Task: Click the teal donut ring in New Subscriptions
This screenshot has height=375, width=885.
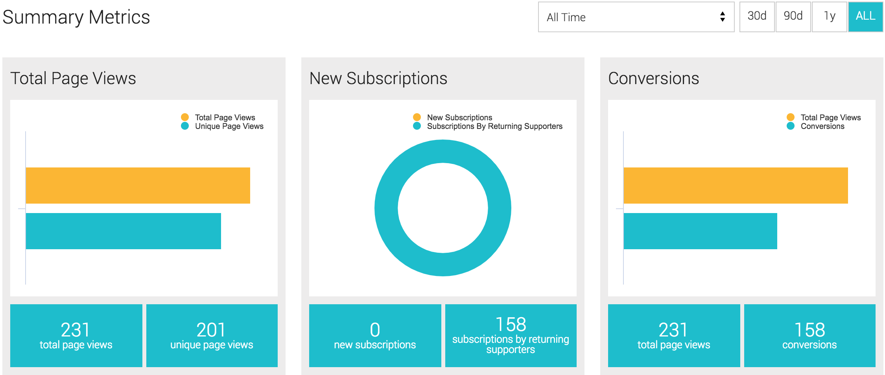Action: coord(443,265)
